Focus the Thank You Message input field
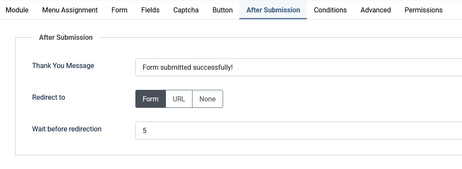The image size is (462, 169). [x=299, y=67]
